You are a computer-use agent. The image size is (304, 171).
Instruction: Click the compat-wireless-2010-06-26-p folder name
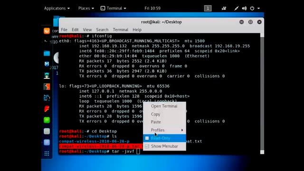(x=94, y=142)
